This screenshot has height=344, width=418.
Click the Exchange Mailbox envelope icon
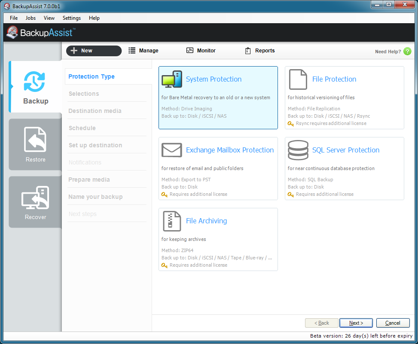click(172, 150)
